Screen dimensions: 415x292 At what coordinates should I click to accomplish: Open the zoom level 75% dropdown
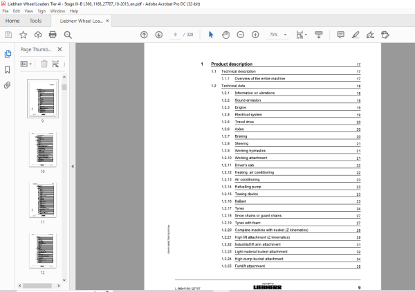click(285, 35)
